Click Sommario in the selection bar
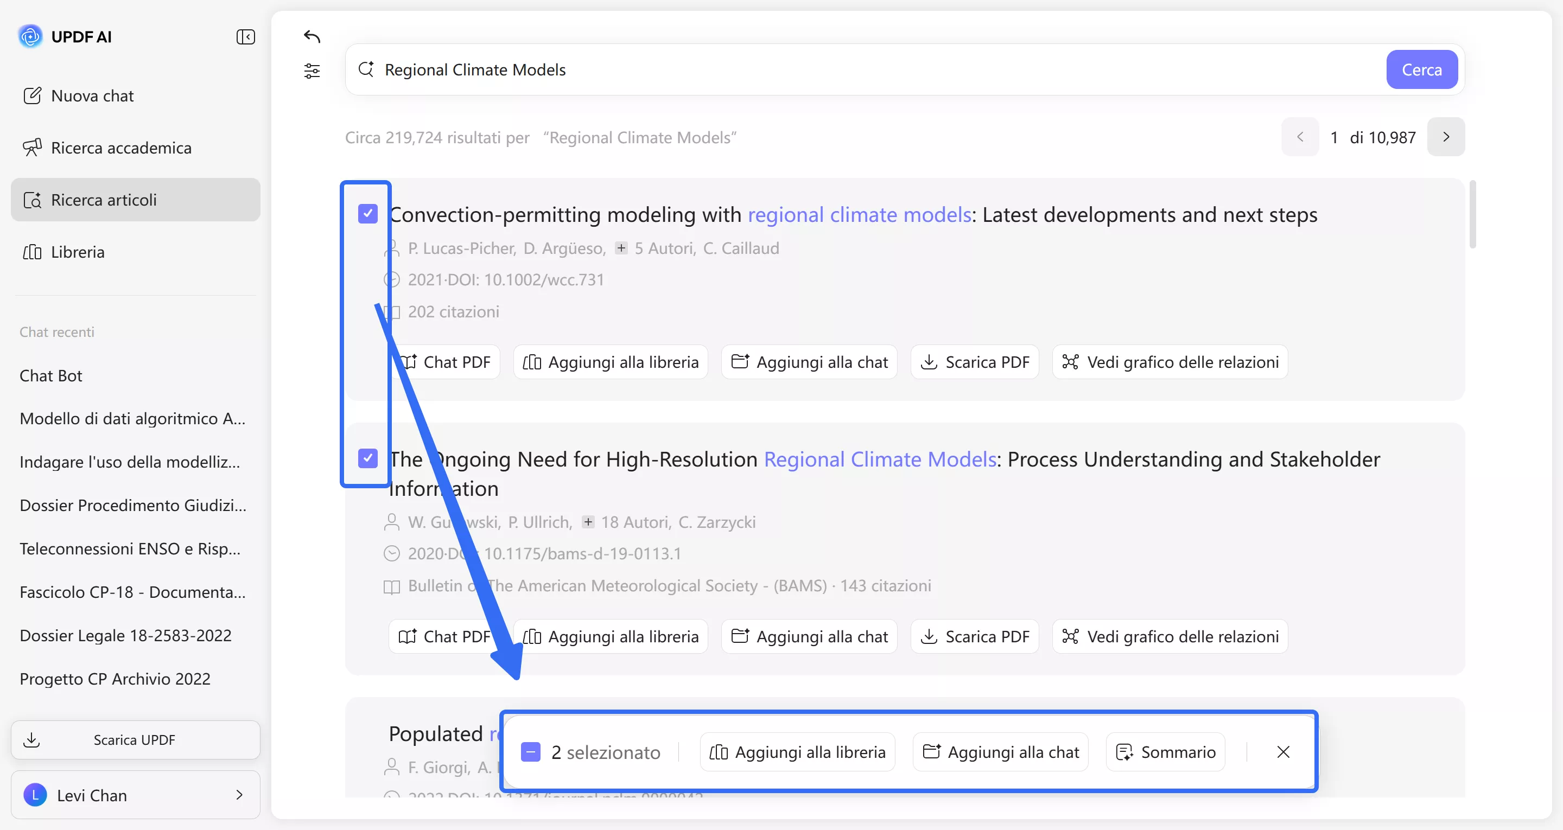Image resolution: width=1563 pixels, height=830 pixels. (1165, 752)
